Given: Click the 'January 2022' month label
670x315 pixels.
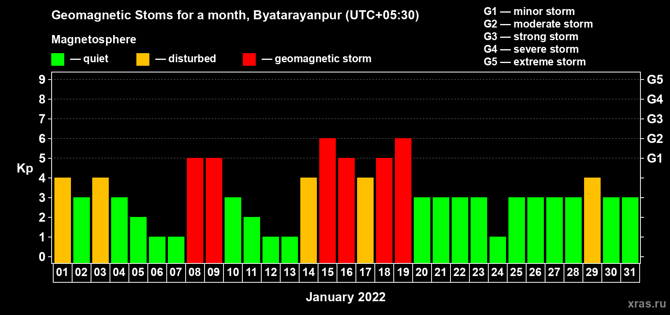Looking at the screenshot, I should 346,297.
